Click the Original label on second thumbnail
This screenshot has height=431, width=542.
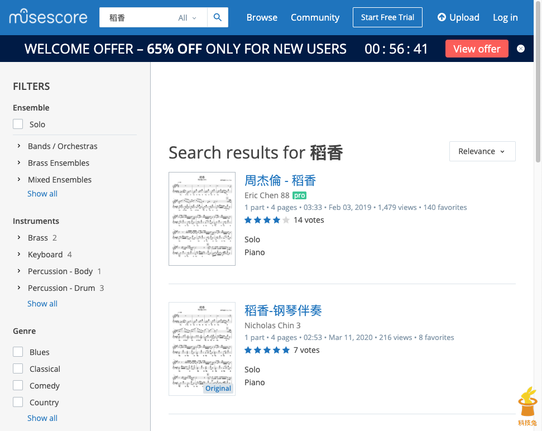pos(218,388)
